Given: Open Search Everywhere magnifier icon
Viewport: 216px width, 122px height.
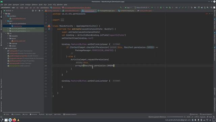Looking at the screenshot, I should tap(211, 7).
